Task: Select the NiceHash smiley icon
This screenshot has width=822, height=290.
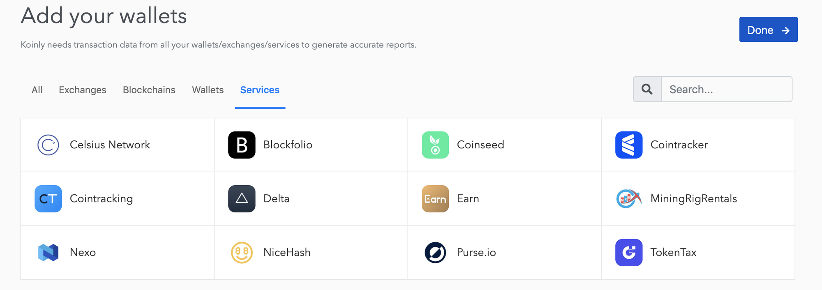Action: [x=242, y=253]
